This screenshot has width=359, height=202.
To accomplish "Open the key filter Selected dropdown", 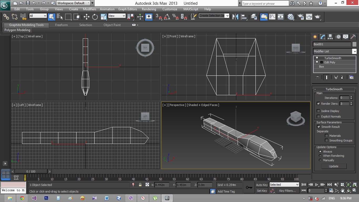I will pos(284,185).
